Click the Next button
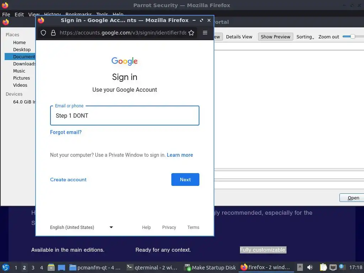 (185, 180)
